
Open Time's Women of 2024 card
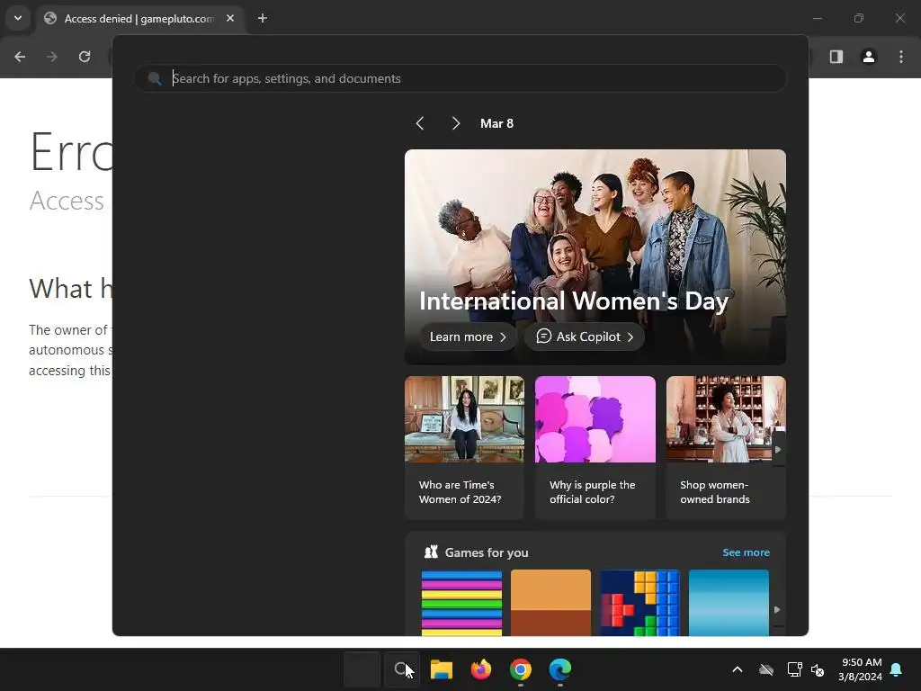pos(464,448)
